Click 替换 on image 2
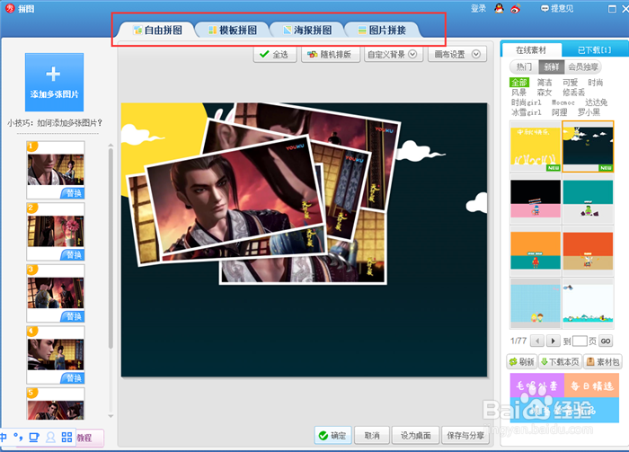Image resolution: width=629 pixels, height=452 pixels. [73, 254]
